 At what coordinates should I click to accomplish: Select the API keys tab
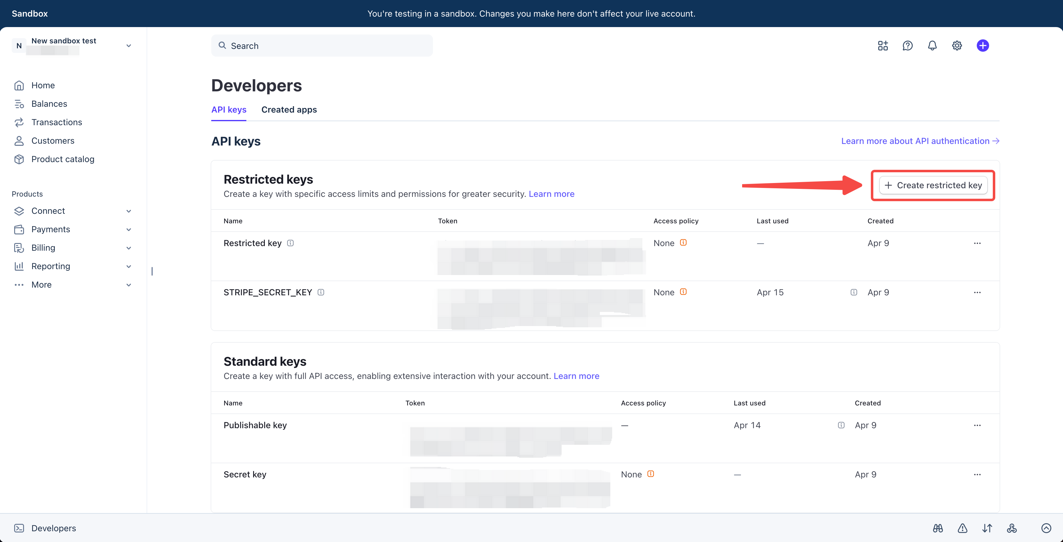point(228,110)
